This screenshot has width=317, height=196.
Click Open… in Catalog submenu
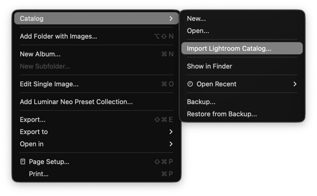click(242, 30)
